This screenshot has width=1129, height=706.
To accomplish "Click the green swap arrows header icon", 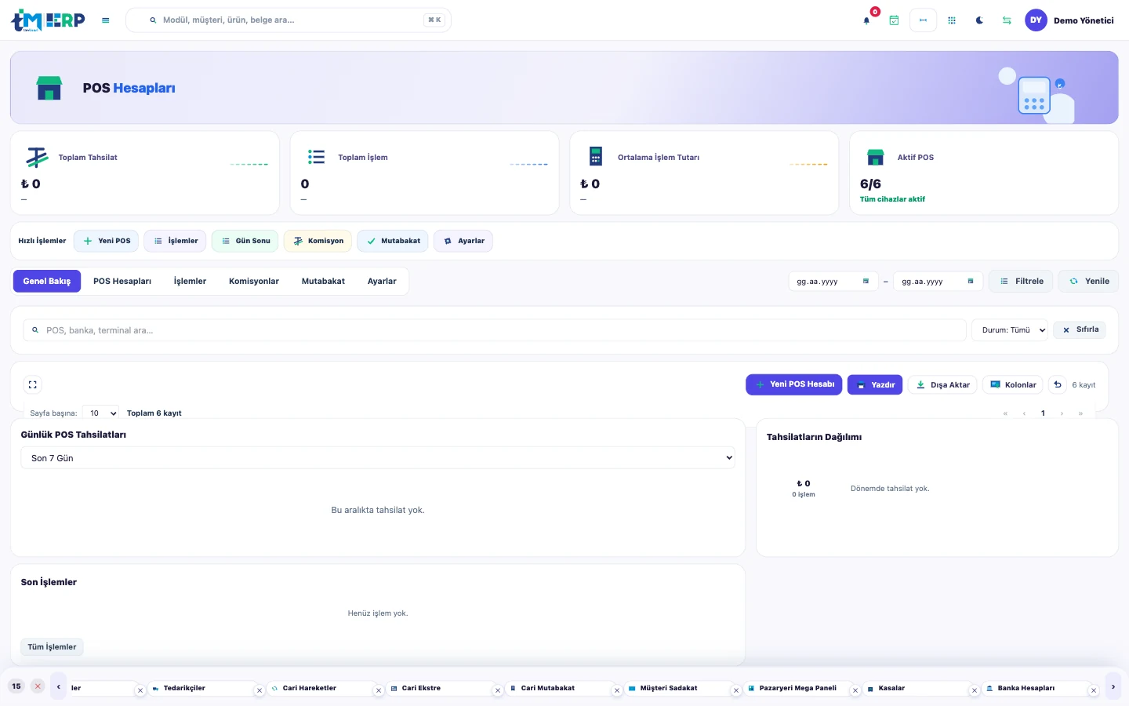I will click(x=1007, y=20).
